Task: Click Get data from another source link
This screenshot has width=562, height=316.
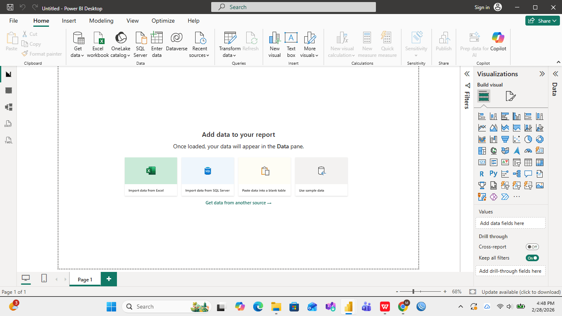Action: pyautogui.click(x=238, y=203)
